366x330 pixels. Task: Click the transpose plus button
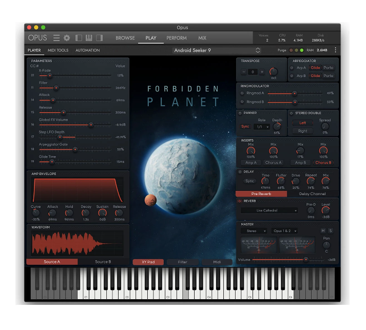[x=262, y=72]
